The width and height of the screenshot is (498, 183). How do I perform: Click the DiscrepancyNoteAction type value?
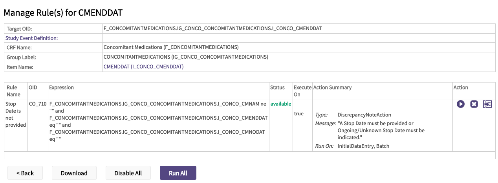pos(364,115)
